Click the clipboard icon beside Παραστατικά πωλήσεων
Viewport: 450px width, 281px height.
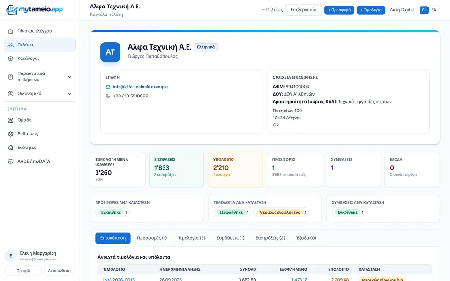[11, 77]
